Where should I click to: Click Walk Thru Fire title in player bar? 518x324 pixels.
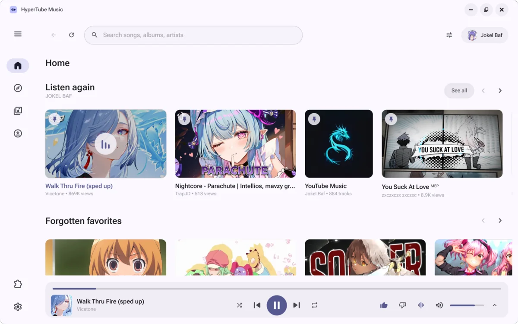point(111,302)
